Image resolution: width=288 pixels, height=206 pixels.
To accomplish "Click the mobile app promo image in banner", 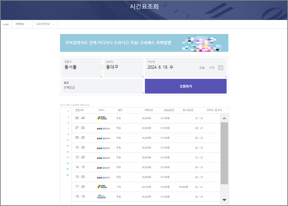I will click(x=200, y=43).
